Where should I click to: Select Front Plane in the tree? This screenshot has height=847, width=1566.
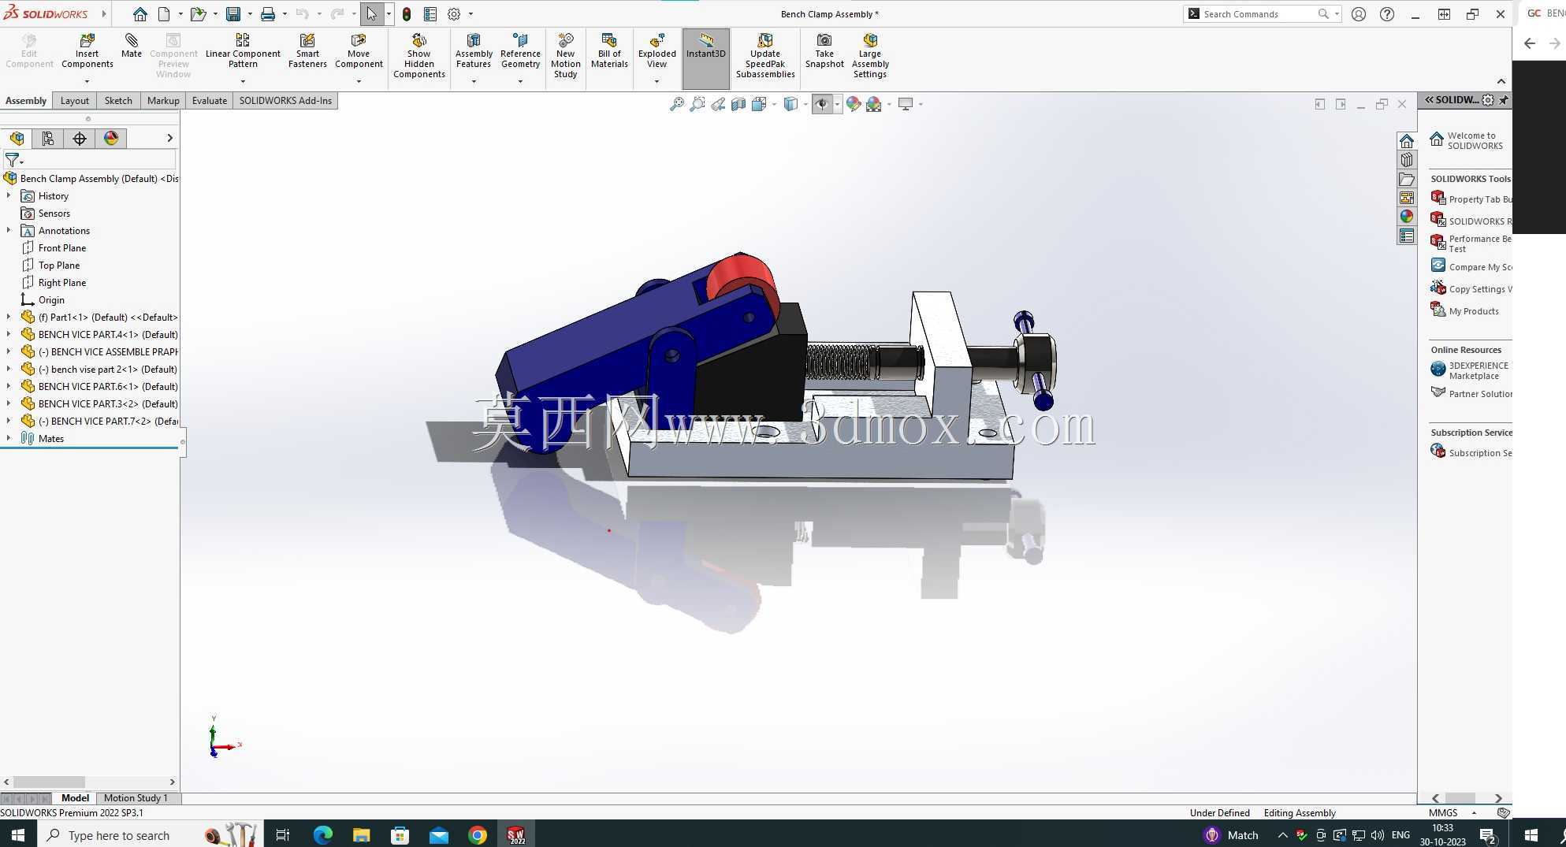[x=62, y=247]
